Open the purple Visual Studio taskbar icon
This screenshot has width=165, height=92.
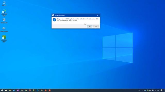tap(18, 90)
